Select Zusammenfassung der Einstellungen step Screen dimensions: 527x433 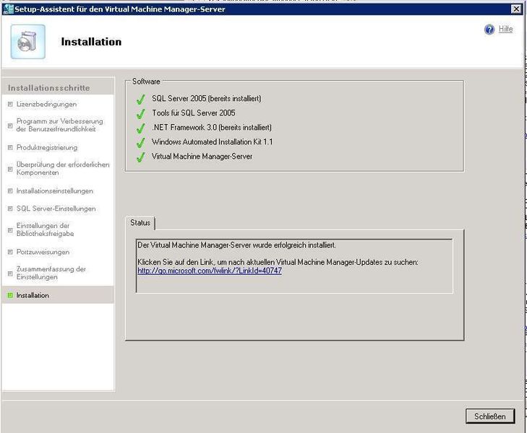51,273
